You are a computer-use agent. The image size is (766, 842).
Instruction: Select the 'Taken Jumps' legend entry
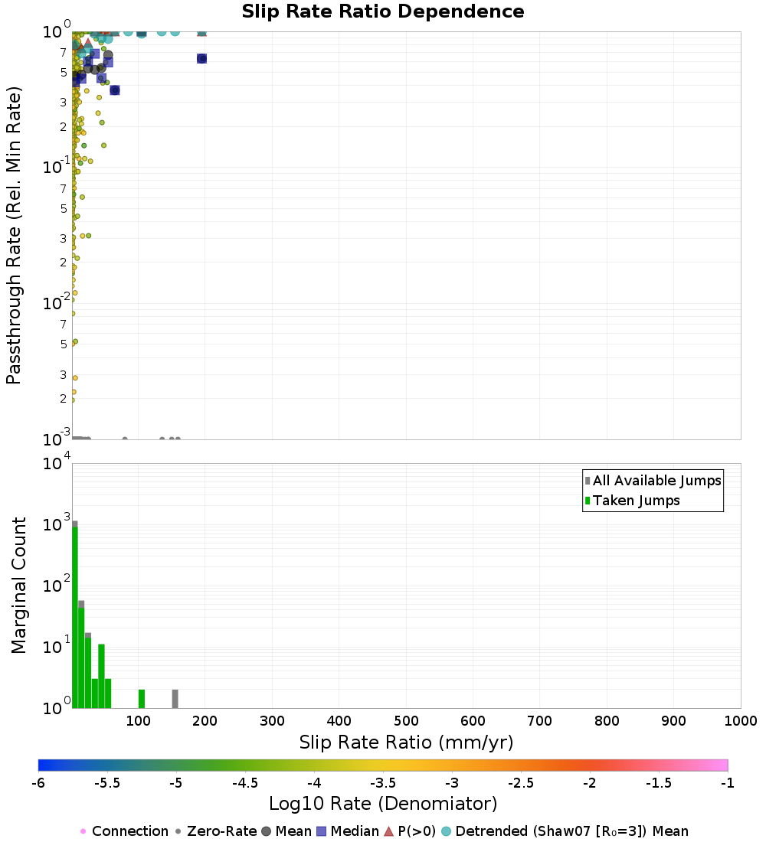click(x=632, y=501)
